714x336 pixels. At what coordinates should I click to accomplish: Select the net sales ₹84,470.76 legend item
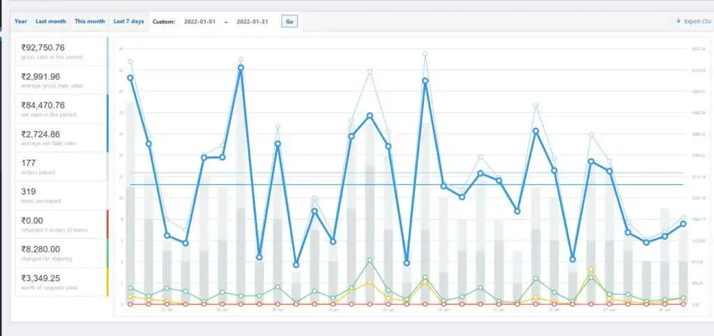pyautogui.click(x=61, y=109)
